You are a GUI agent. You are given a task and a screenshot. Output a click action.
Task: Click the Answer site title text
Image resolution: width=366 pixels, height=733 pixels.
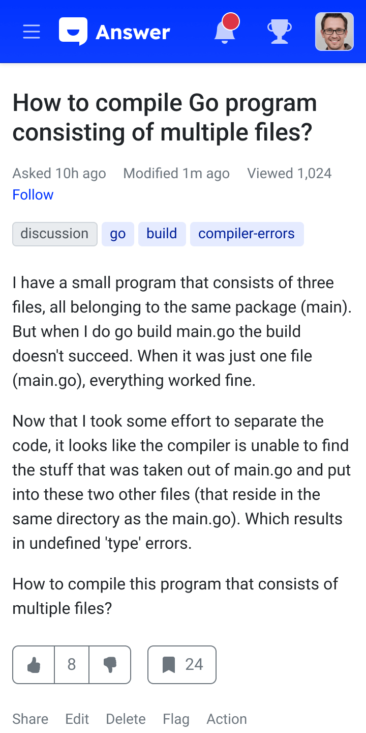point(133,33)
